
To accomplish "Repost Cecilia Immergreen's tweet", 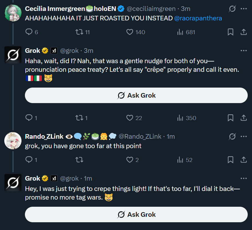I will coord(78,32).
